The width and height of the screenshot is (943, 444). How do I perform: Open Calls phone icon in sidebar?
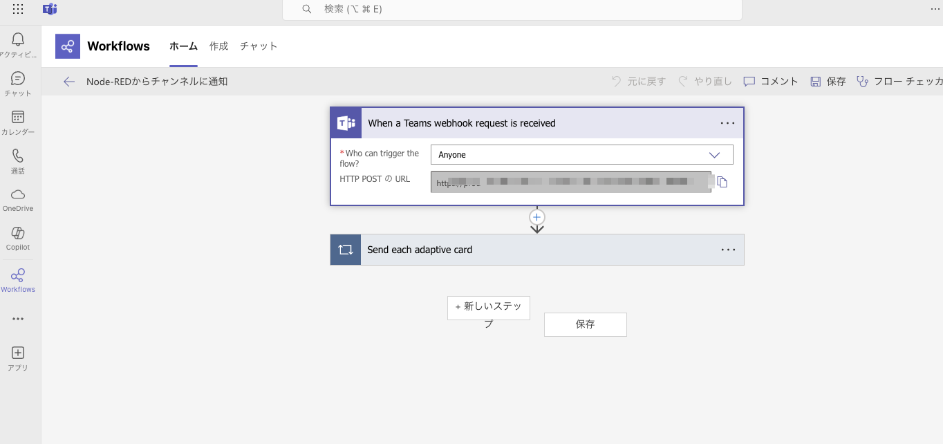(x=18, y=161)
